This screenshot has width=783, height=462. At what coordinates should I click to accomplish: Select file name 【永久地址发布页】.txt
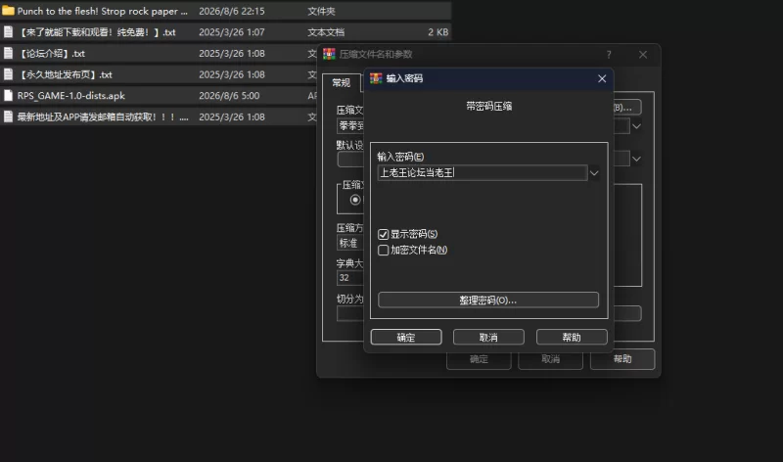pos(65,75)
